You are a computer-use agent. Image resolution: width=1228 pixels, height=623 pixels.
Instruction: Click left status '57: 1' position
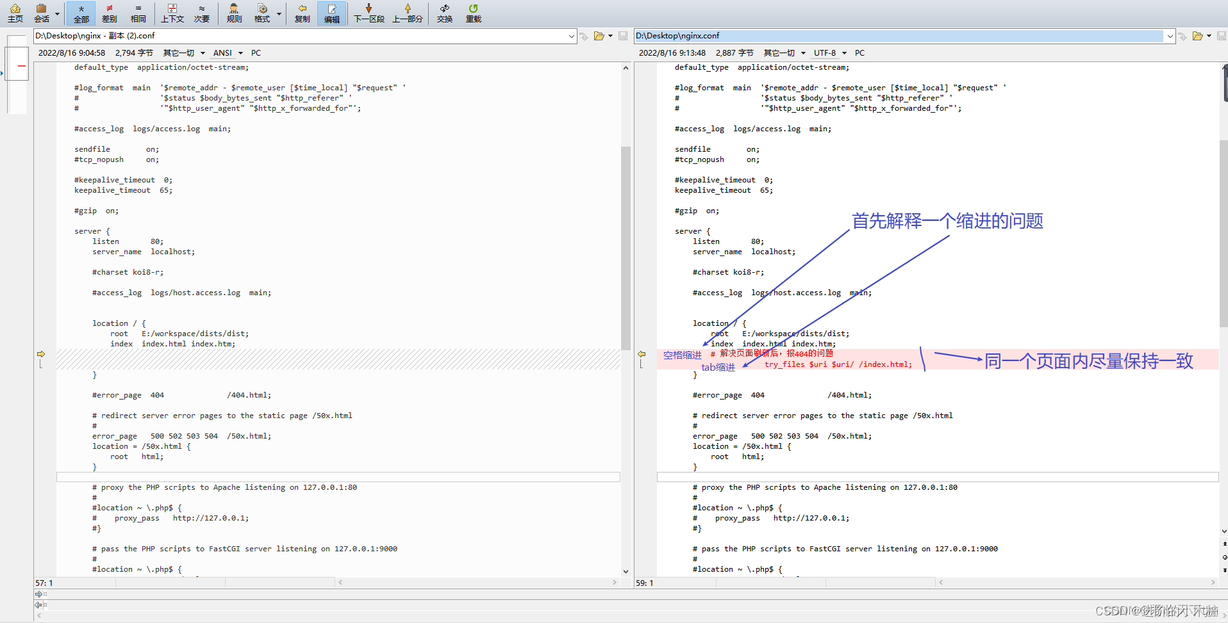pyautogui.click(x=44, y=583)
